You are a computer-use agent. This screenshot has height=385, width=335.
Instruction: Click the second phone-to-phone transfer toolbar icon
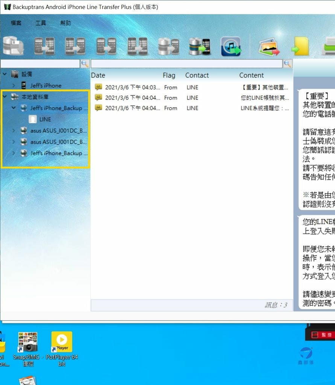tap(75, 46)
